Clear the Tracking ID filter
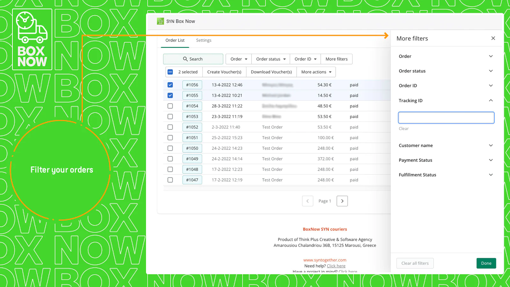Image resolution: width=510 pixels, height=287 pixels. tap(404, 129)
